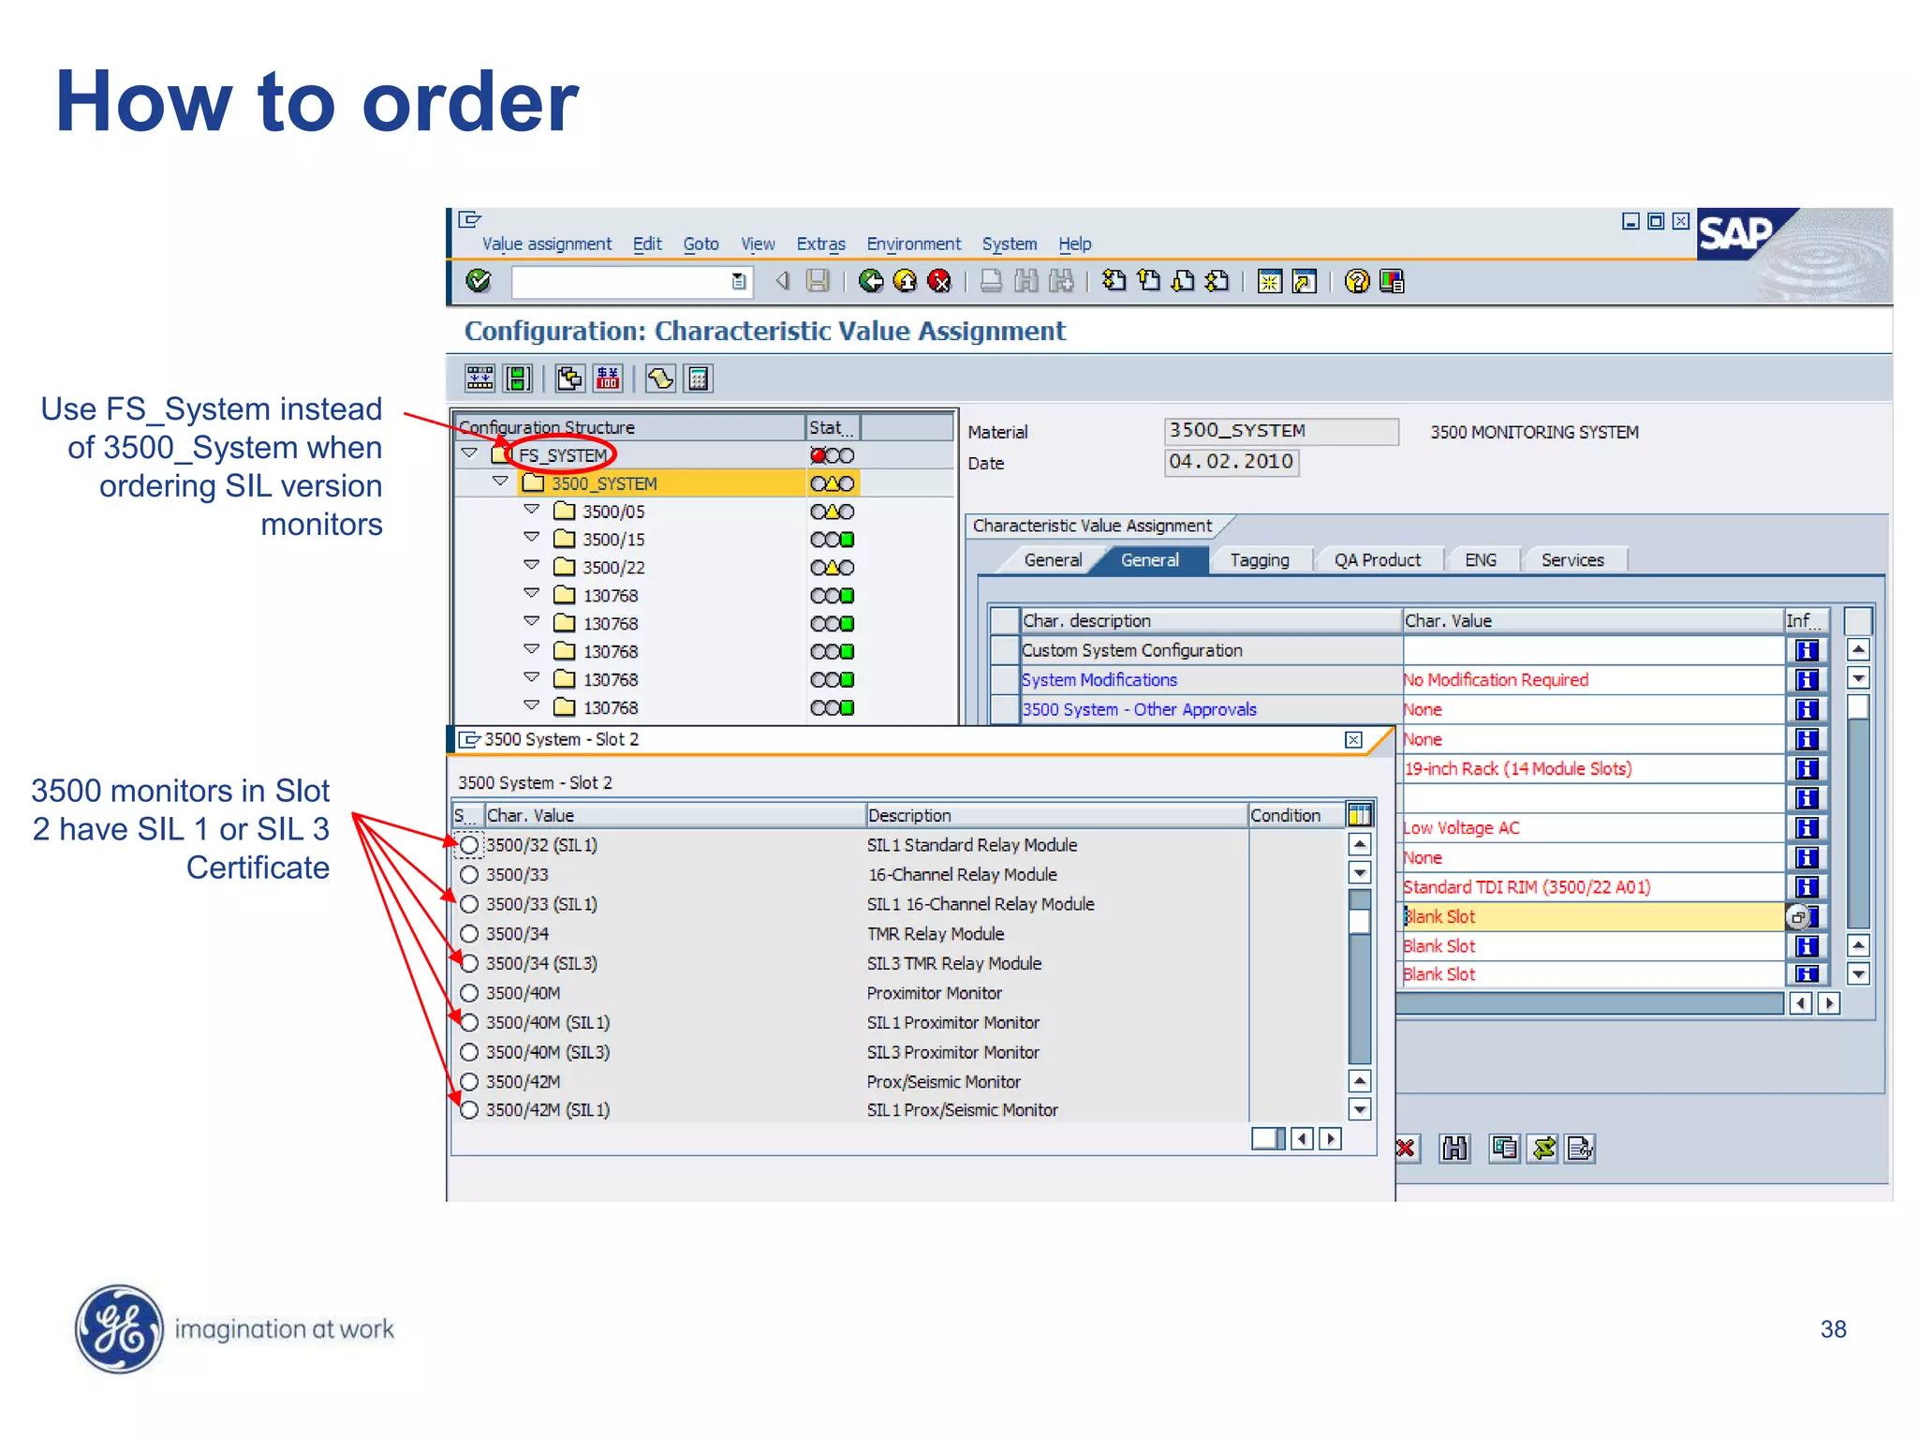Viewport: 1918px width, 1439px height.
Task: Go to Next Page icon
Action: pos(1183,281)
